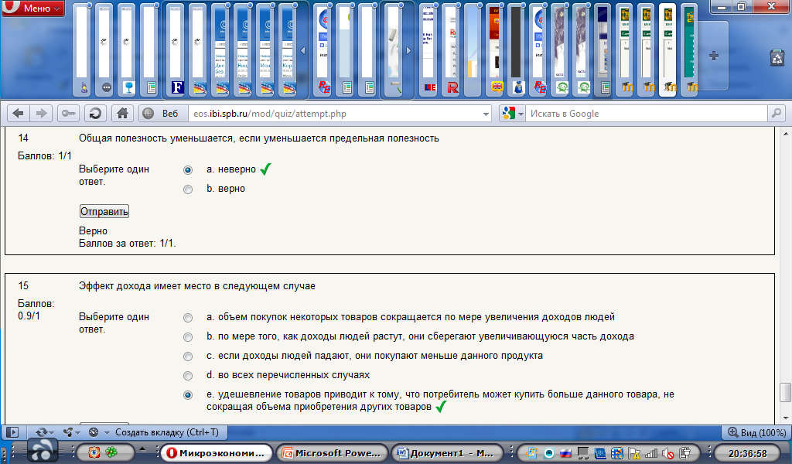Go to the home page
This screenshot has height=464, width=792.
point(122,114)
